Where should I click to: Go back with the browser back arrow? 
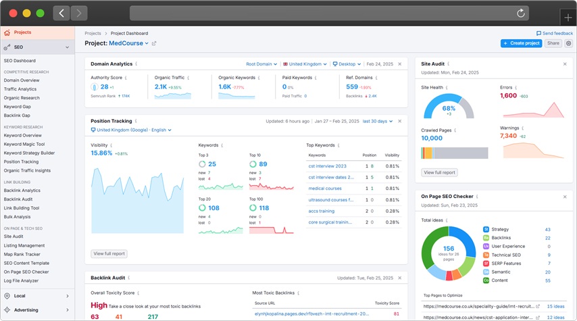pyautogui.click(x=61, y=14)
